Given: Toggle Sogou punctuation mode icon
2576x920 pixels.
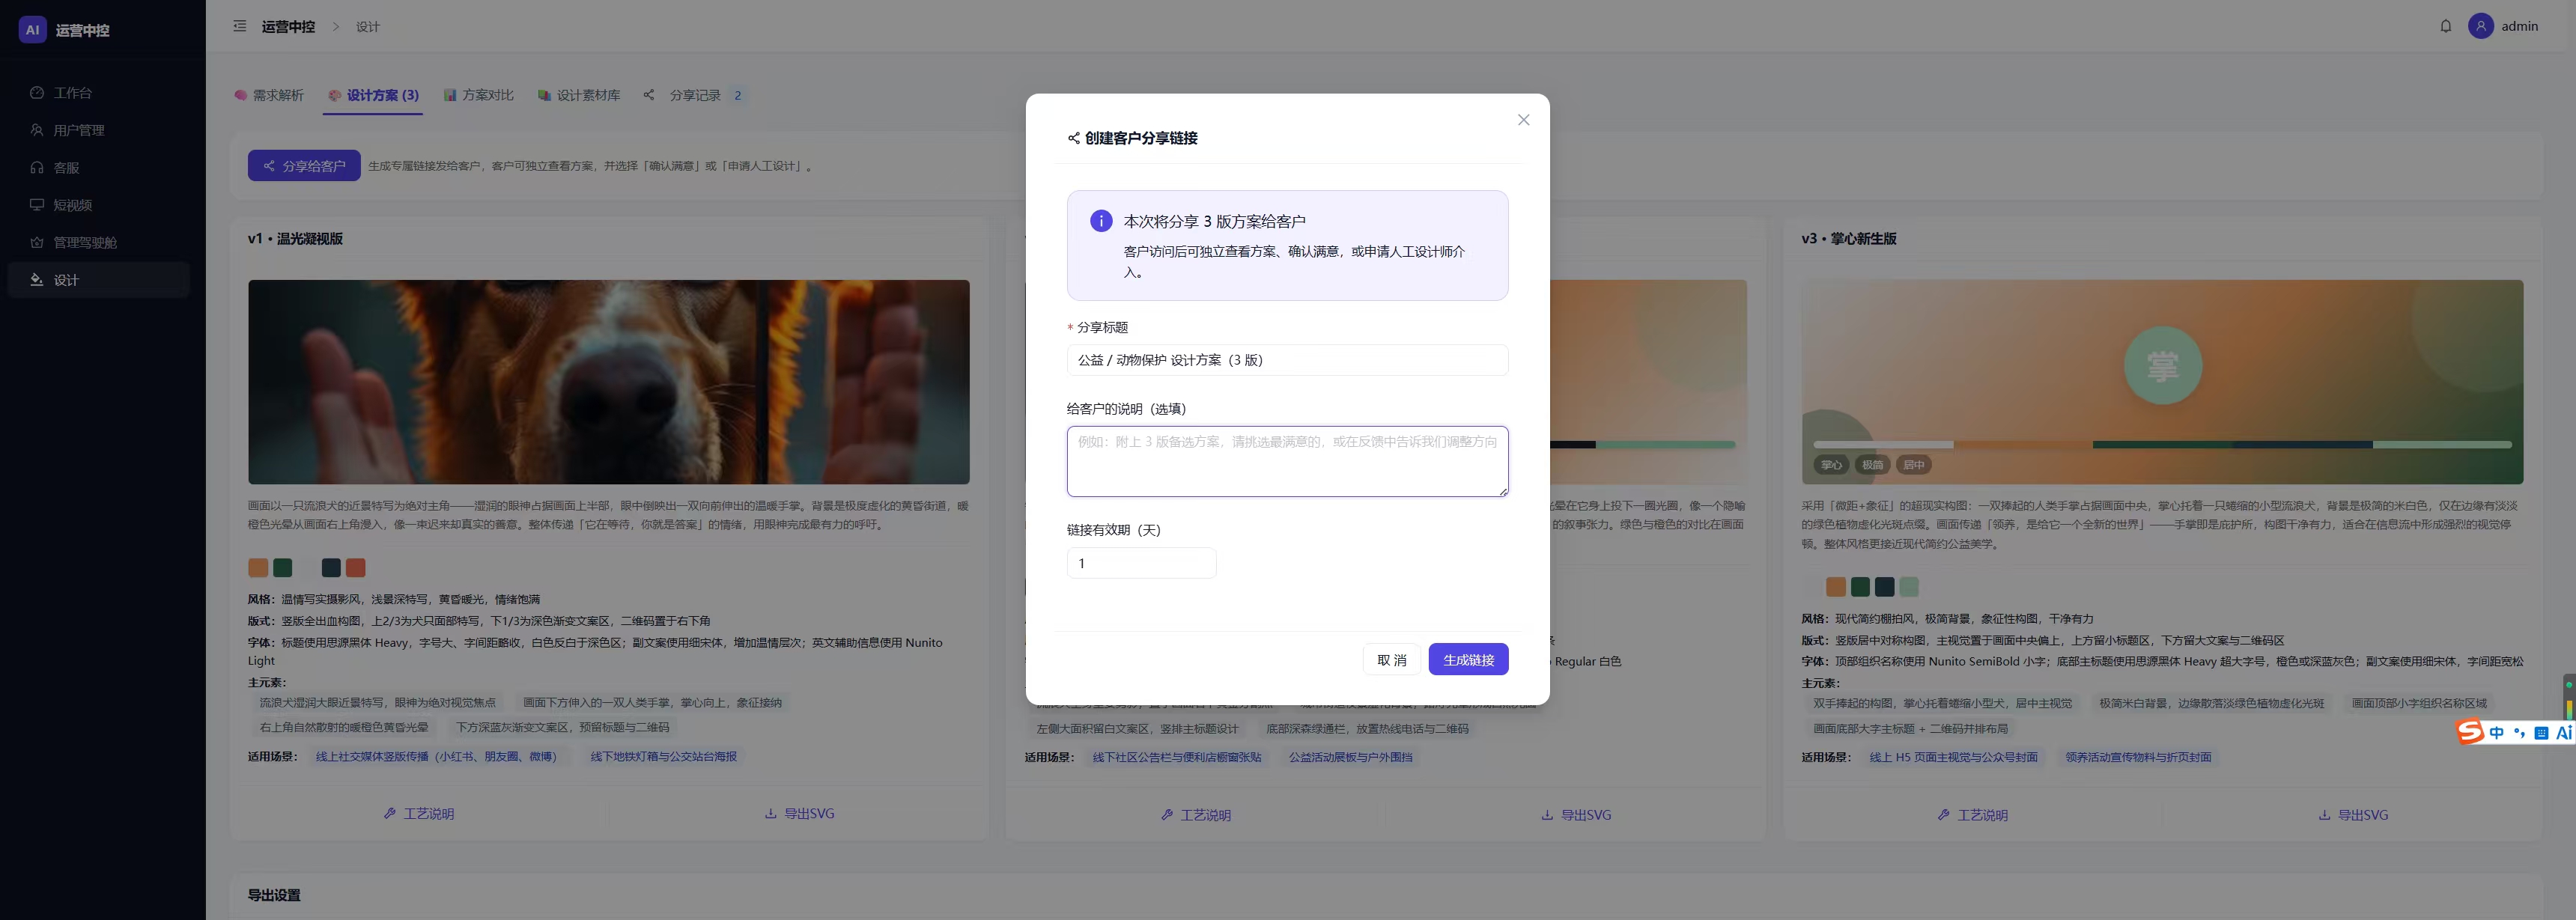Looking at the screenshot, I should 2519,733.
